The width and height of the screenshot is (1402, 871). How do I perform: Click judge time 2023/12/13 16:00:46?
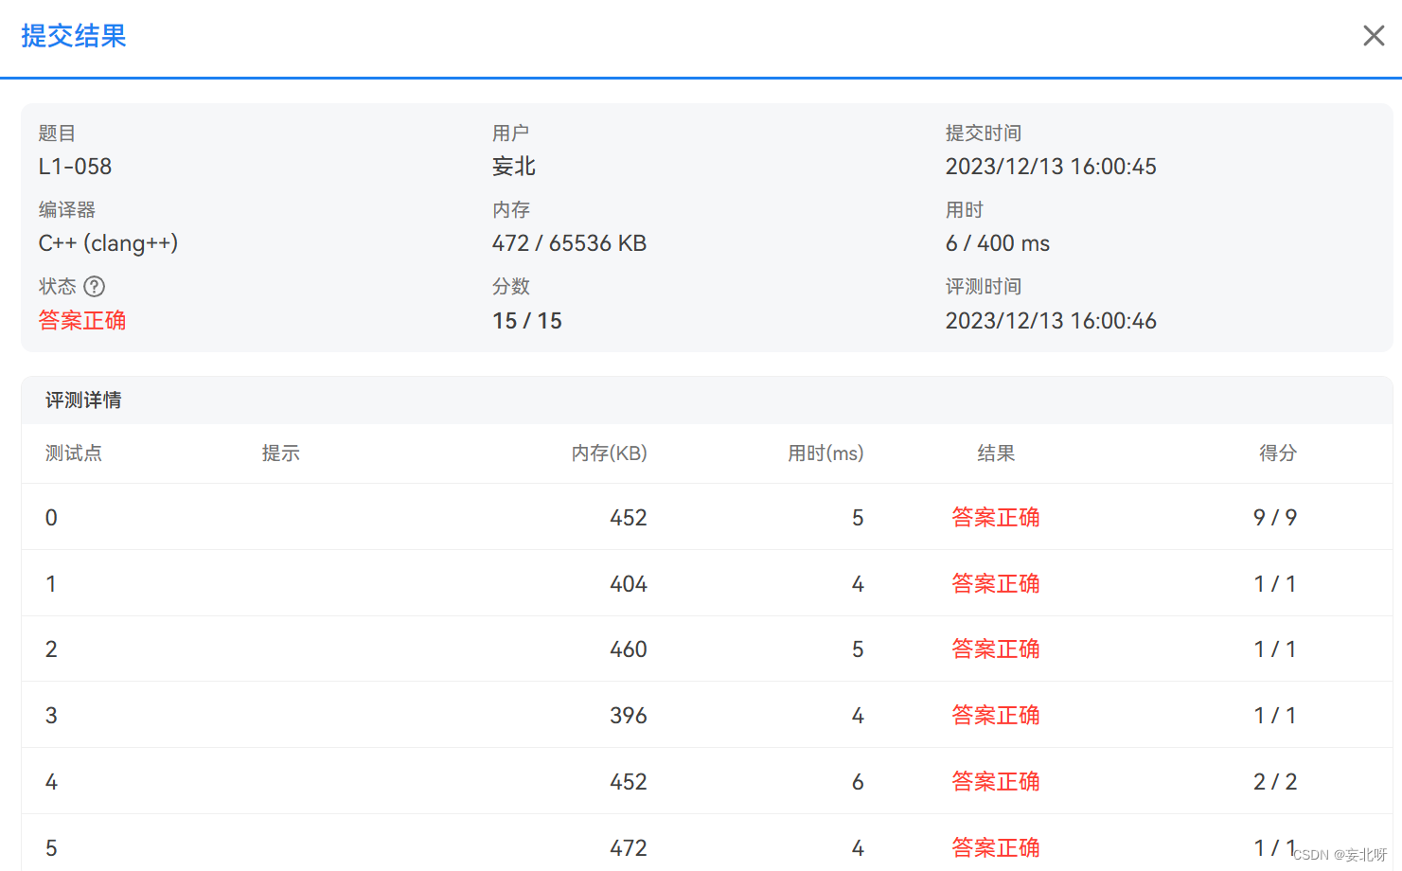[1051, 321]
